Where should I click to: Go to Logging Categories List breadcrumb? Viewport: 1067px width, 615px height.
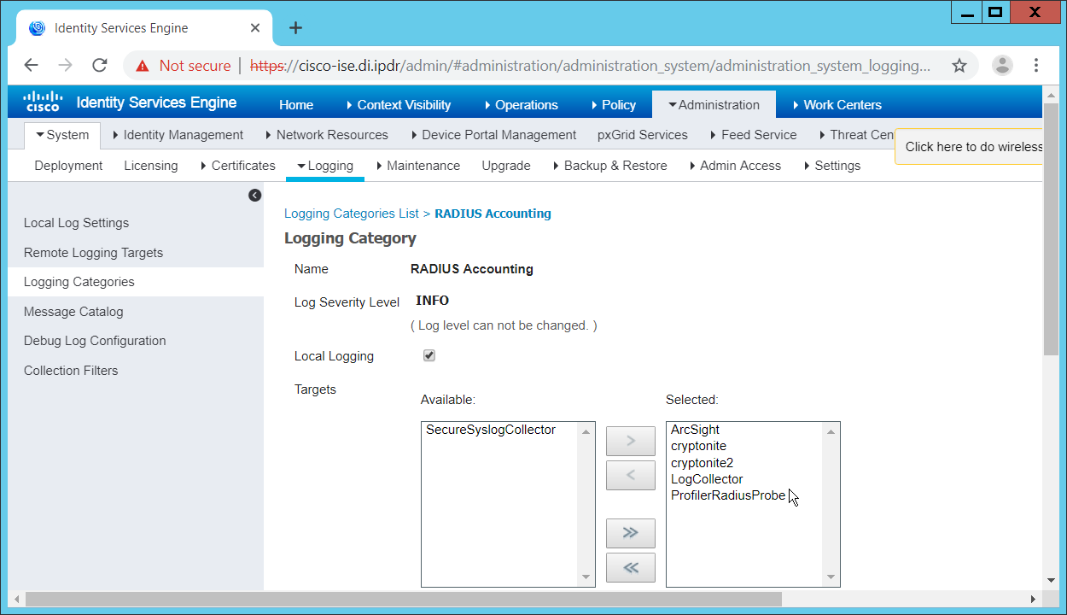coord(352,214)
